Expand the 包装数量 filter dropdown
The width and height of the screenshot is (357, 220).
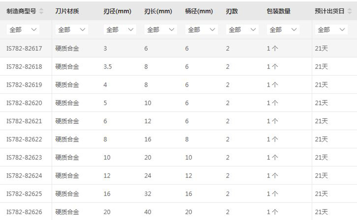click(x=283, y=29)
